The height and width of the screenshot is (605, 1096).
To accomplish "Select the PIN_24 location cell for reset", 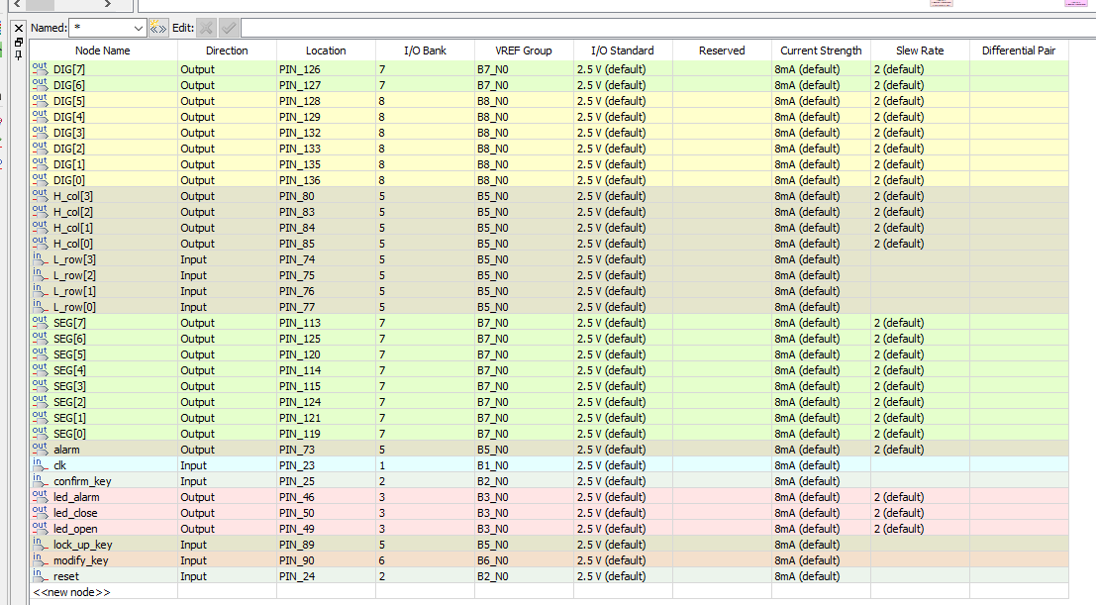I will click(326, 576).
